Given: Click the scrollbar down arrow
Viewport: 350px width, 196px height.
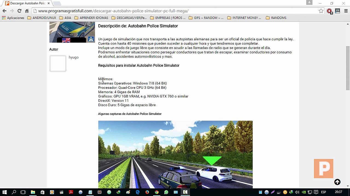Looking at the screenshot, I should (348, 186).
